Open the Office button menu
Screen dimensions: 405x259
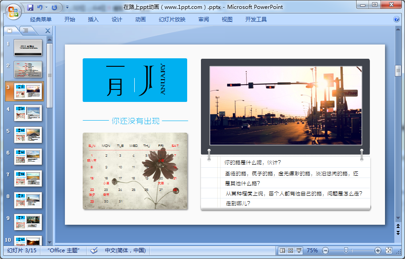tap(13, 12)
